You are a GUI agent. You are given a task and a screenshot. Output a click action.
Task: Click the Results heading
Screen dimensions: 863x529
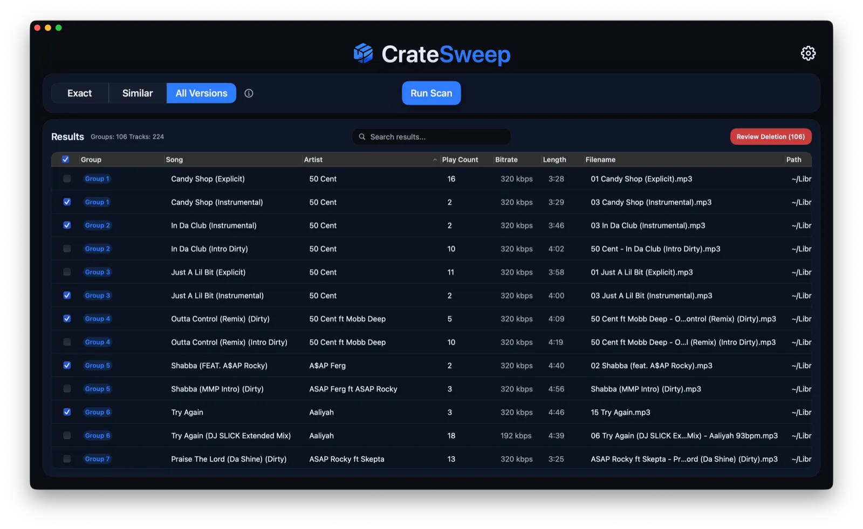pyautogui.click(x=67, y=137)
